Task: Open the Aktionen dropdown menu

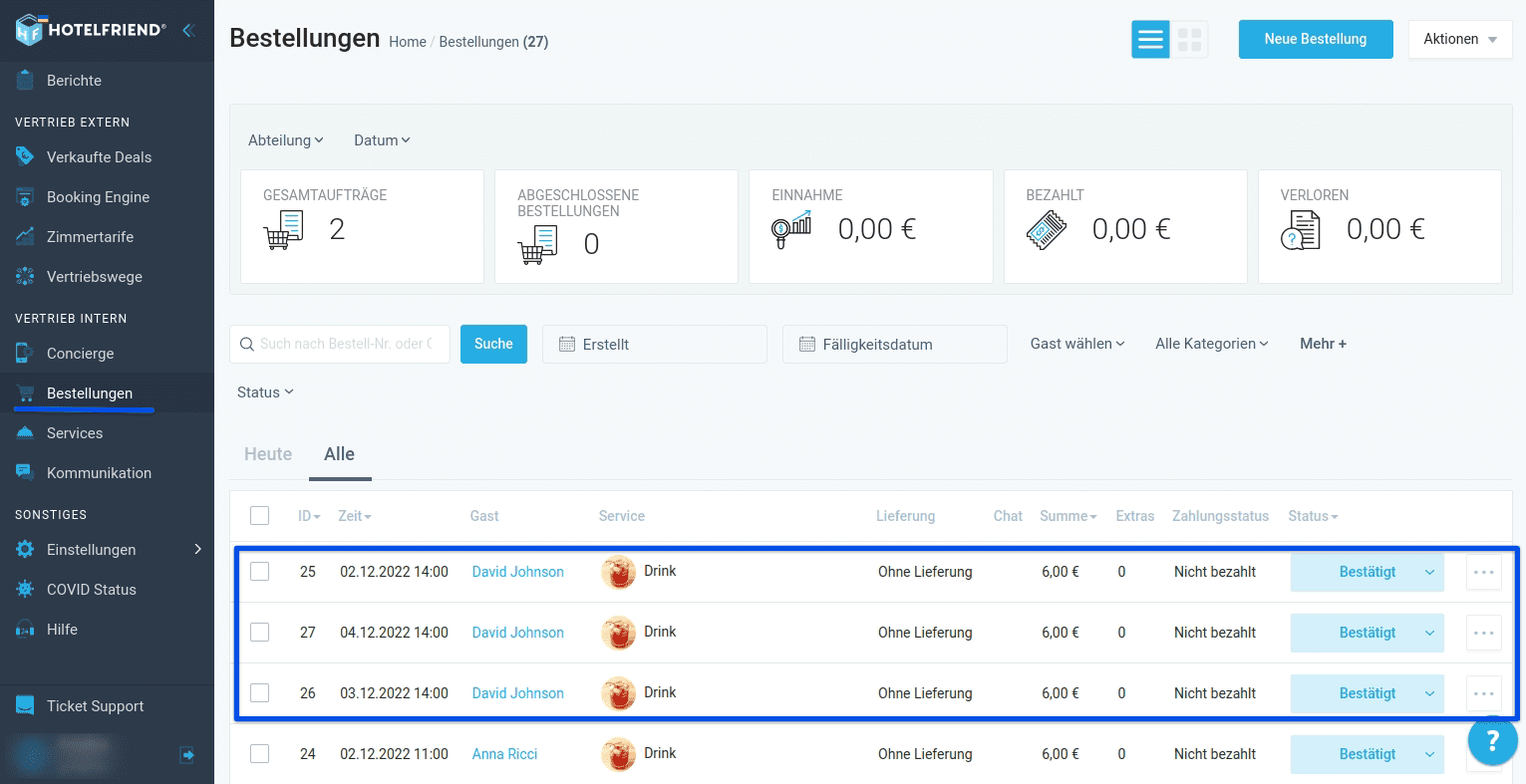Action: click(1459, 40)
